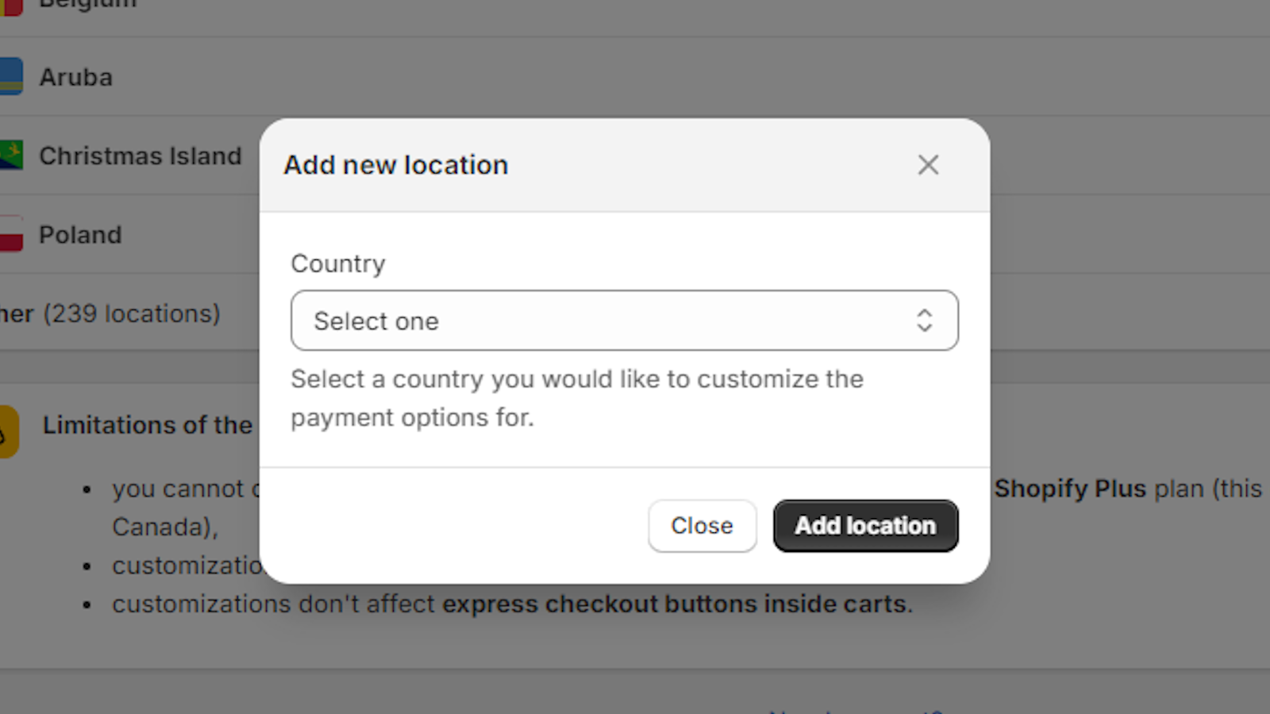Click the bold Shopify Plus text
The image size is (1270, 714).
click(x=1071, y=488)
